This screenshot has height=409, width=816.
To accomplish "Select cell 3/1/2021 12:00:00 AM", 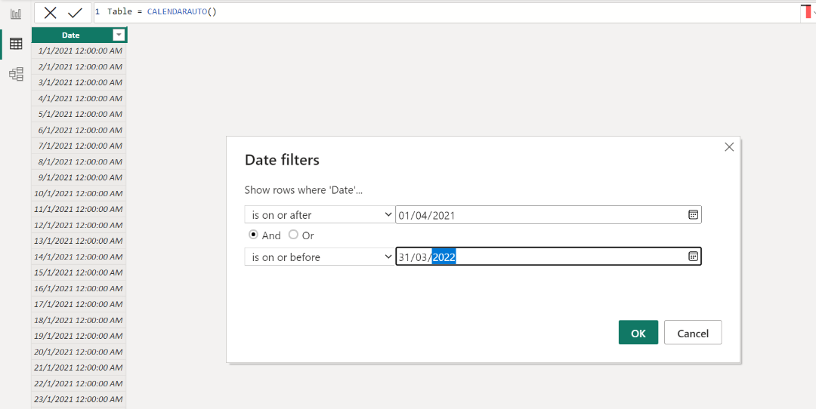I will (x=79, y=82).
